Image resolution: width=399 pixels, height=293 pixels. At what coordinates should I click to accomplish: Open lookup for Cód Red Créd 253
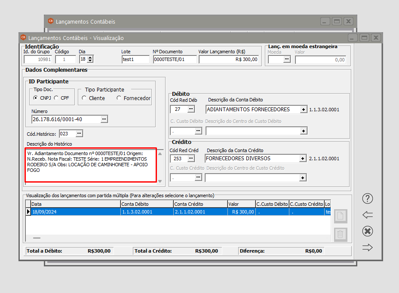coord(191,158)
